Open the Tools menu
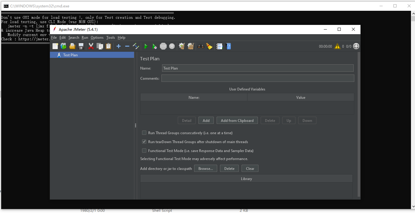415x213 pixels. pos(110,38)
